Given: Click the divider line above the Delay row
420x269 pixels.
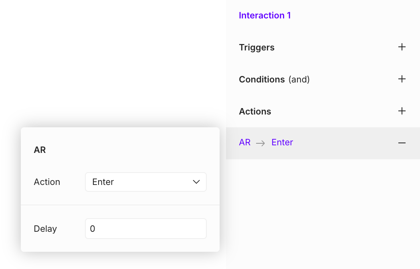Looking at the screenshot, I should [120, 205].
